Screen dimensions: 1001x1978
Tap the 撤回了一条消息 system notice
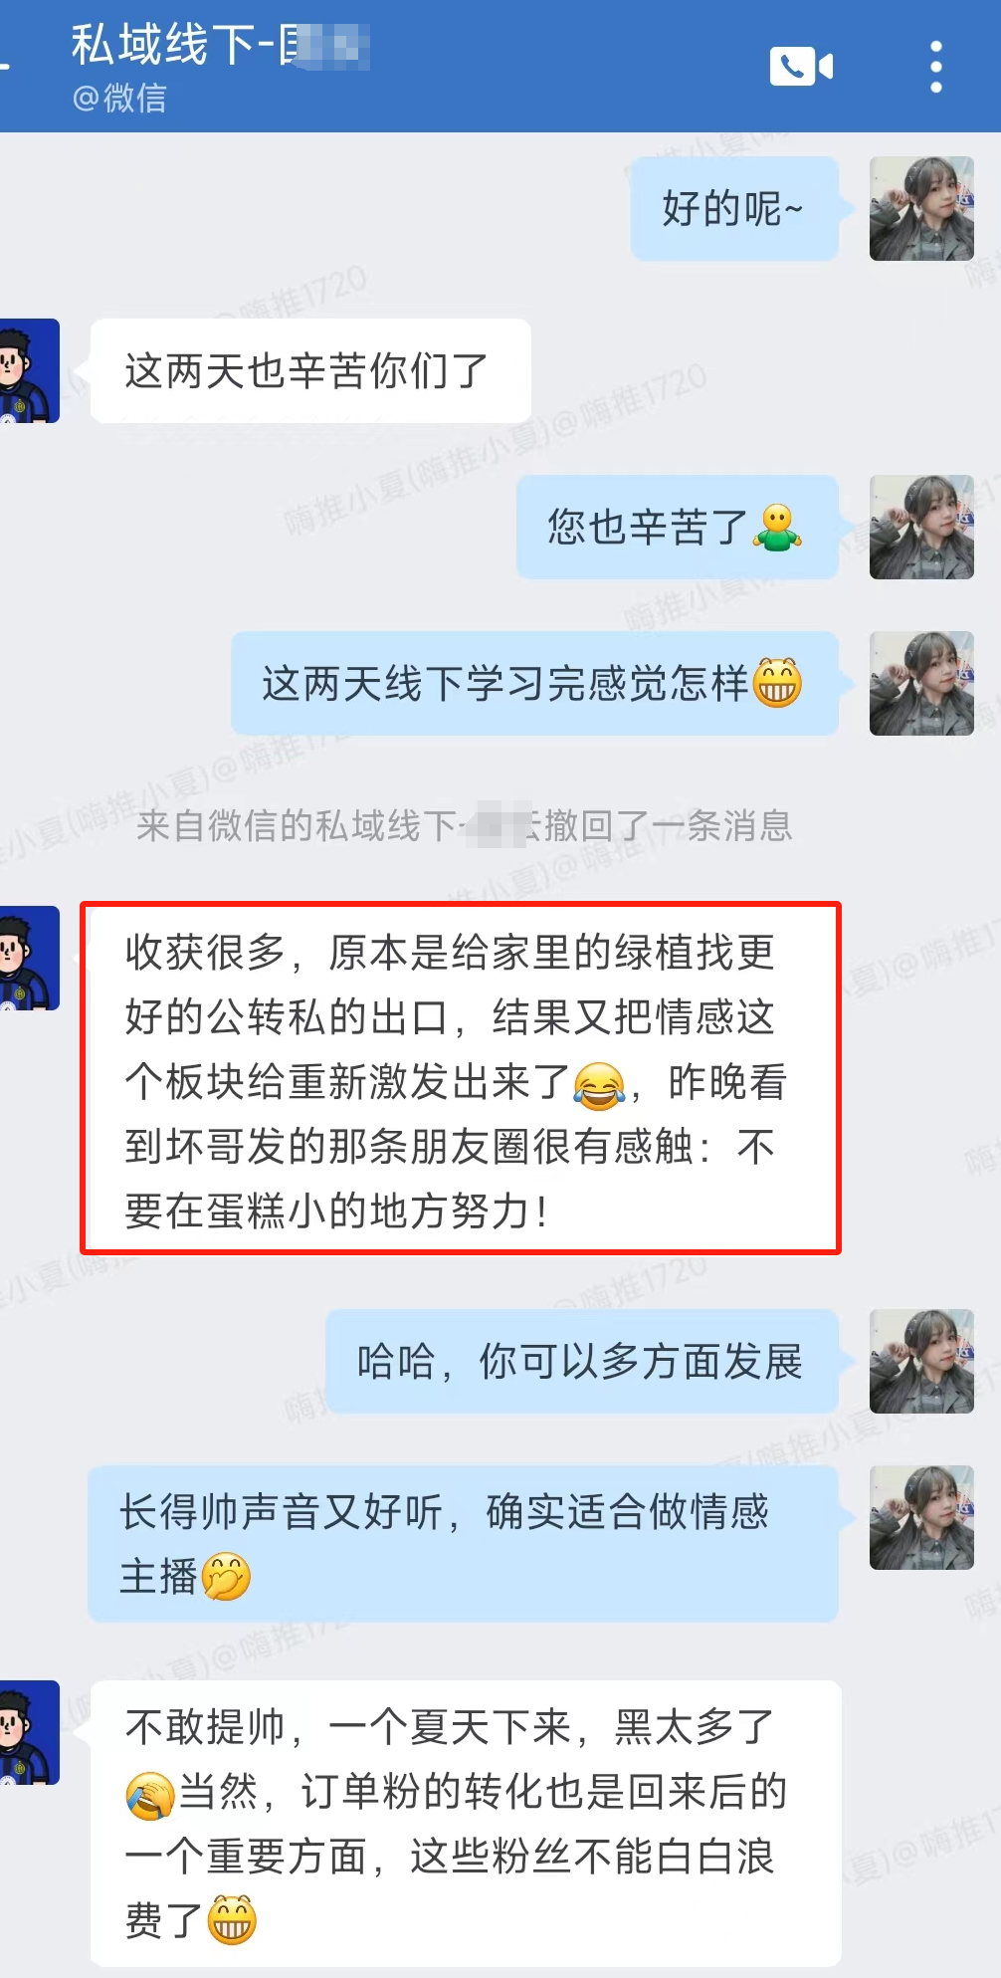point(465,825)
